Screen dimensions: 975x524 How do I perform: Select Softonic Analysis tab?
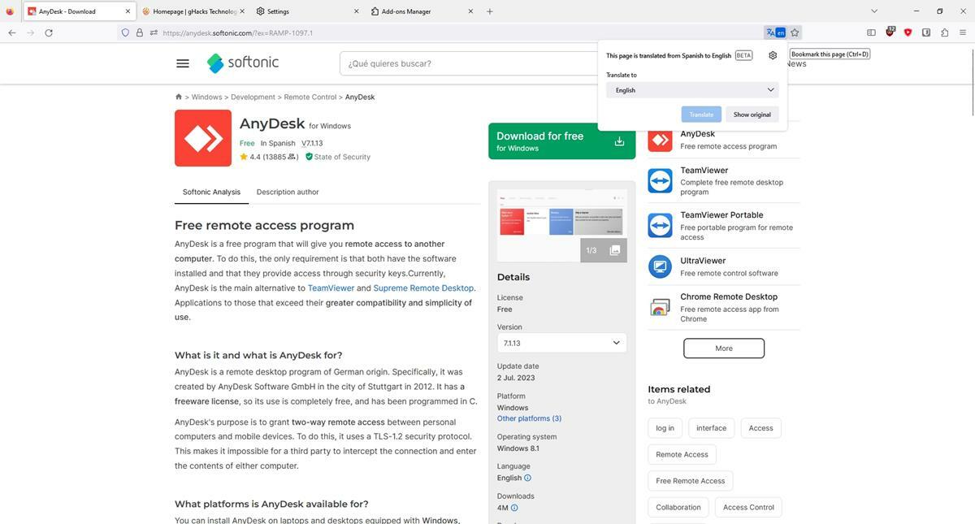(x=211, y=192)
